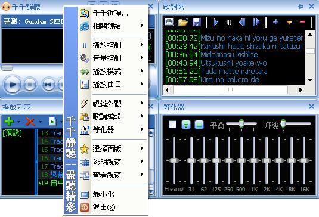The image size is (319, 217).
Task: Click the 等化器 chart icon in menu
Action: pyautogui.click(x=85, y=130)
